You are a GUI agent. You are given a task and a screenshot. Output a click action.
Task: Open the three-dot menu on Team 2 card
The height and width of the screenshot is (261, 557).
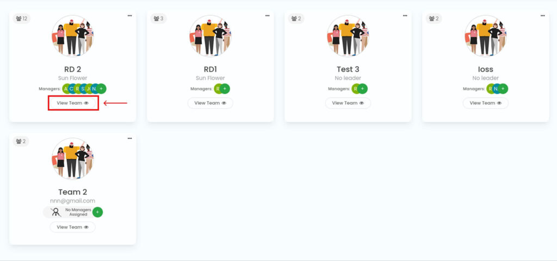[x=129, y=138]
